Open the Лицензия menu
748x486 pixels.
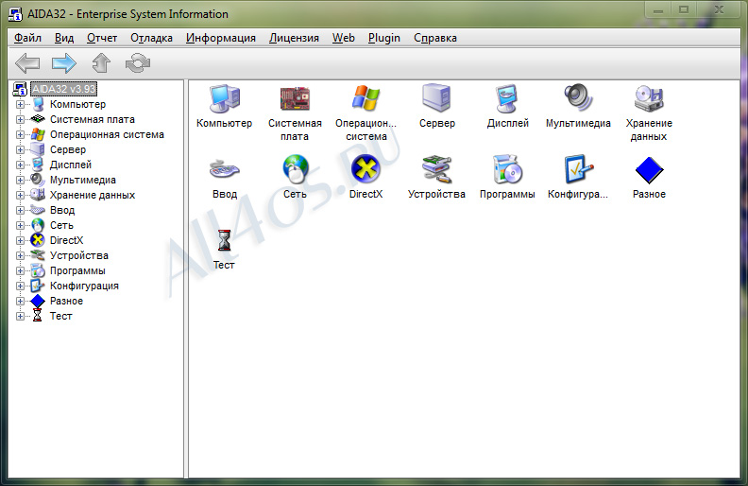coord(294,38)
